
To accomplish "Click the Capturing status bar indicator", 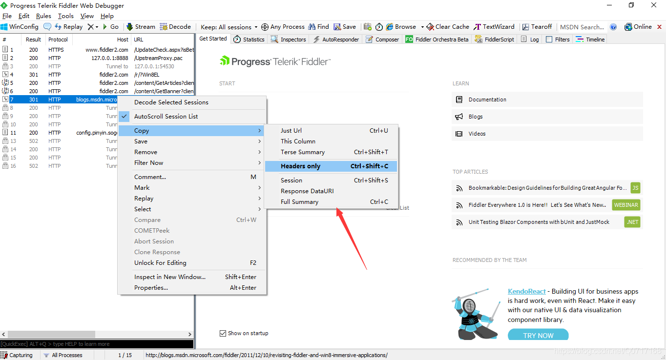I will point(17,355).
